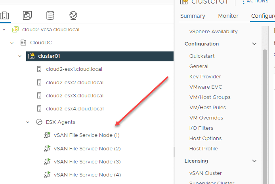This screenshot has height=184, width=275.
Task: Open Key Provider settings
Action: pos(205,77)
